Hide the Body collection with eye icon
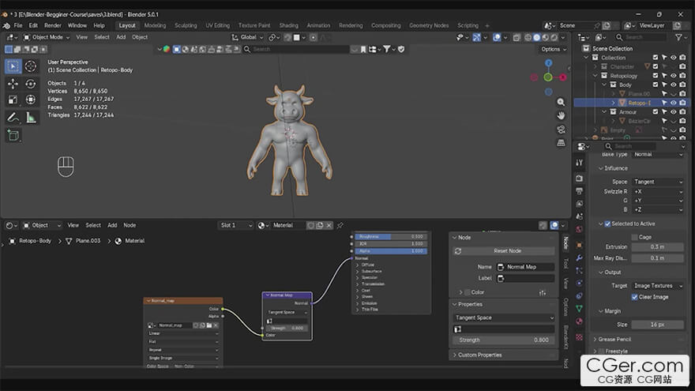The width and height of the screenshot is (695, 391). (673, 85)
